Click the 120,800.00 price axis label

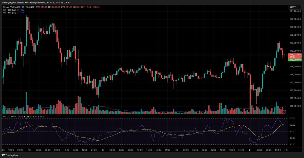pyautogui.click(x=295, y=19)
